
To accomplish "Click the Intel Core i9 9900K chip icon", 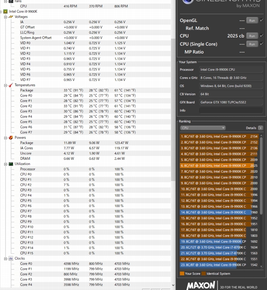I will click(x=6, y=12).
